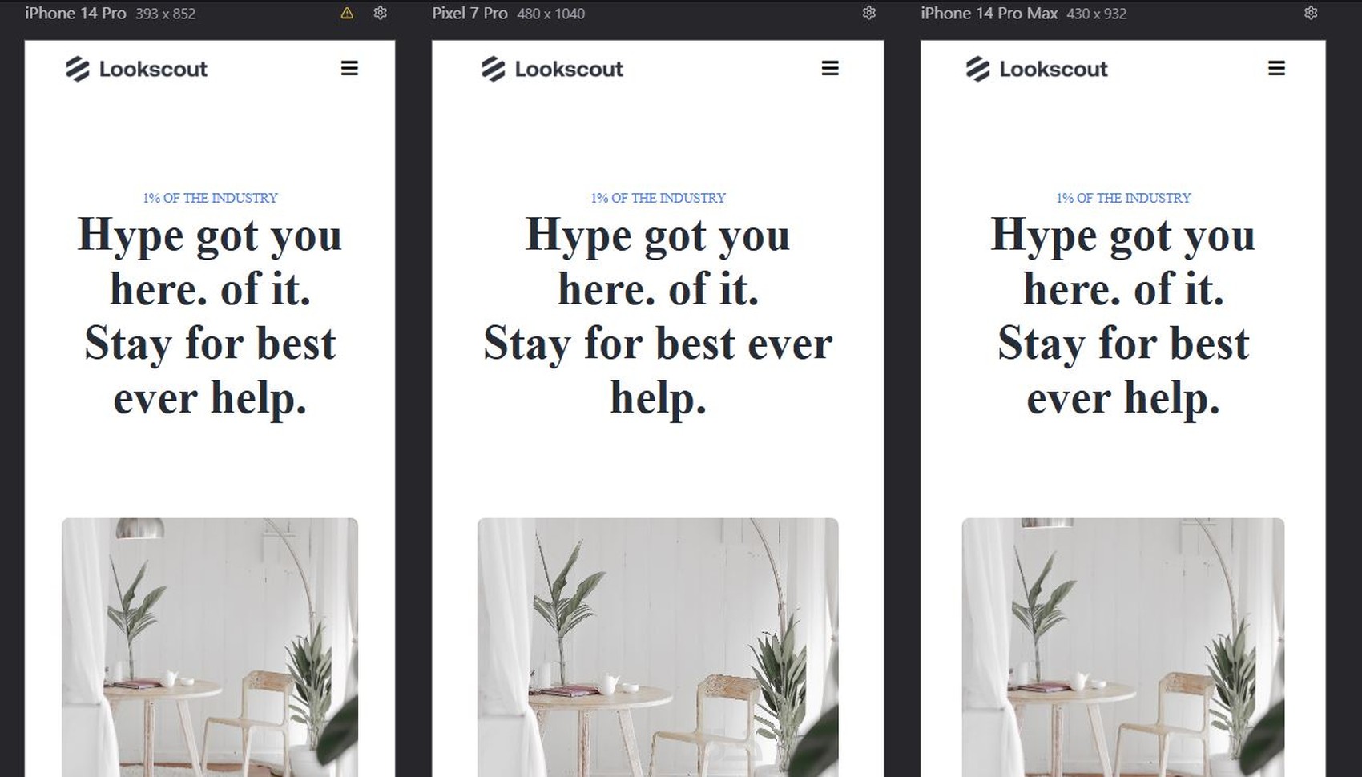Click warning triangle icon on iPhone 14 Pro
Screen dimensions: 1362x777
(347, 13)
